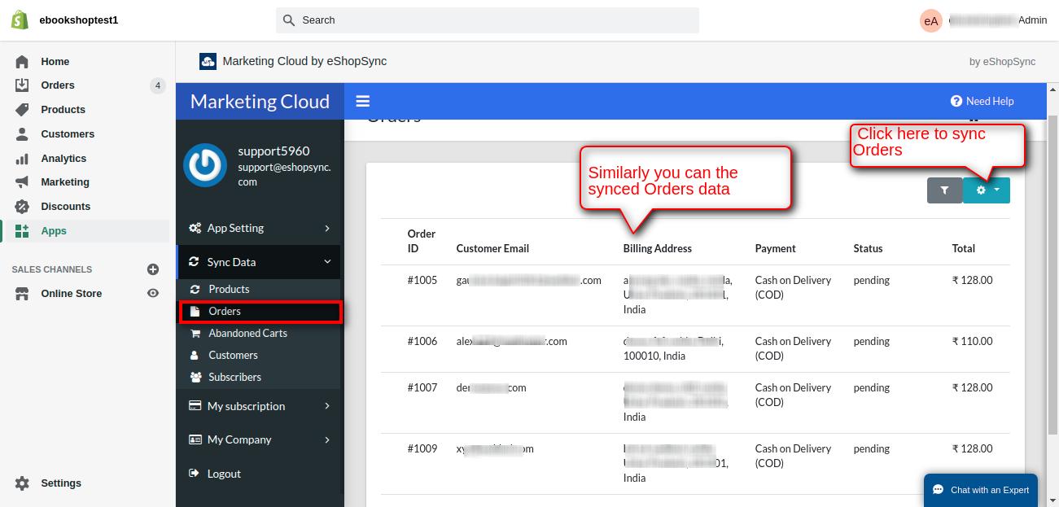Select order #1007

pos(422,388)
